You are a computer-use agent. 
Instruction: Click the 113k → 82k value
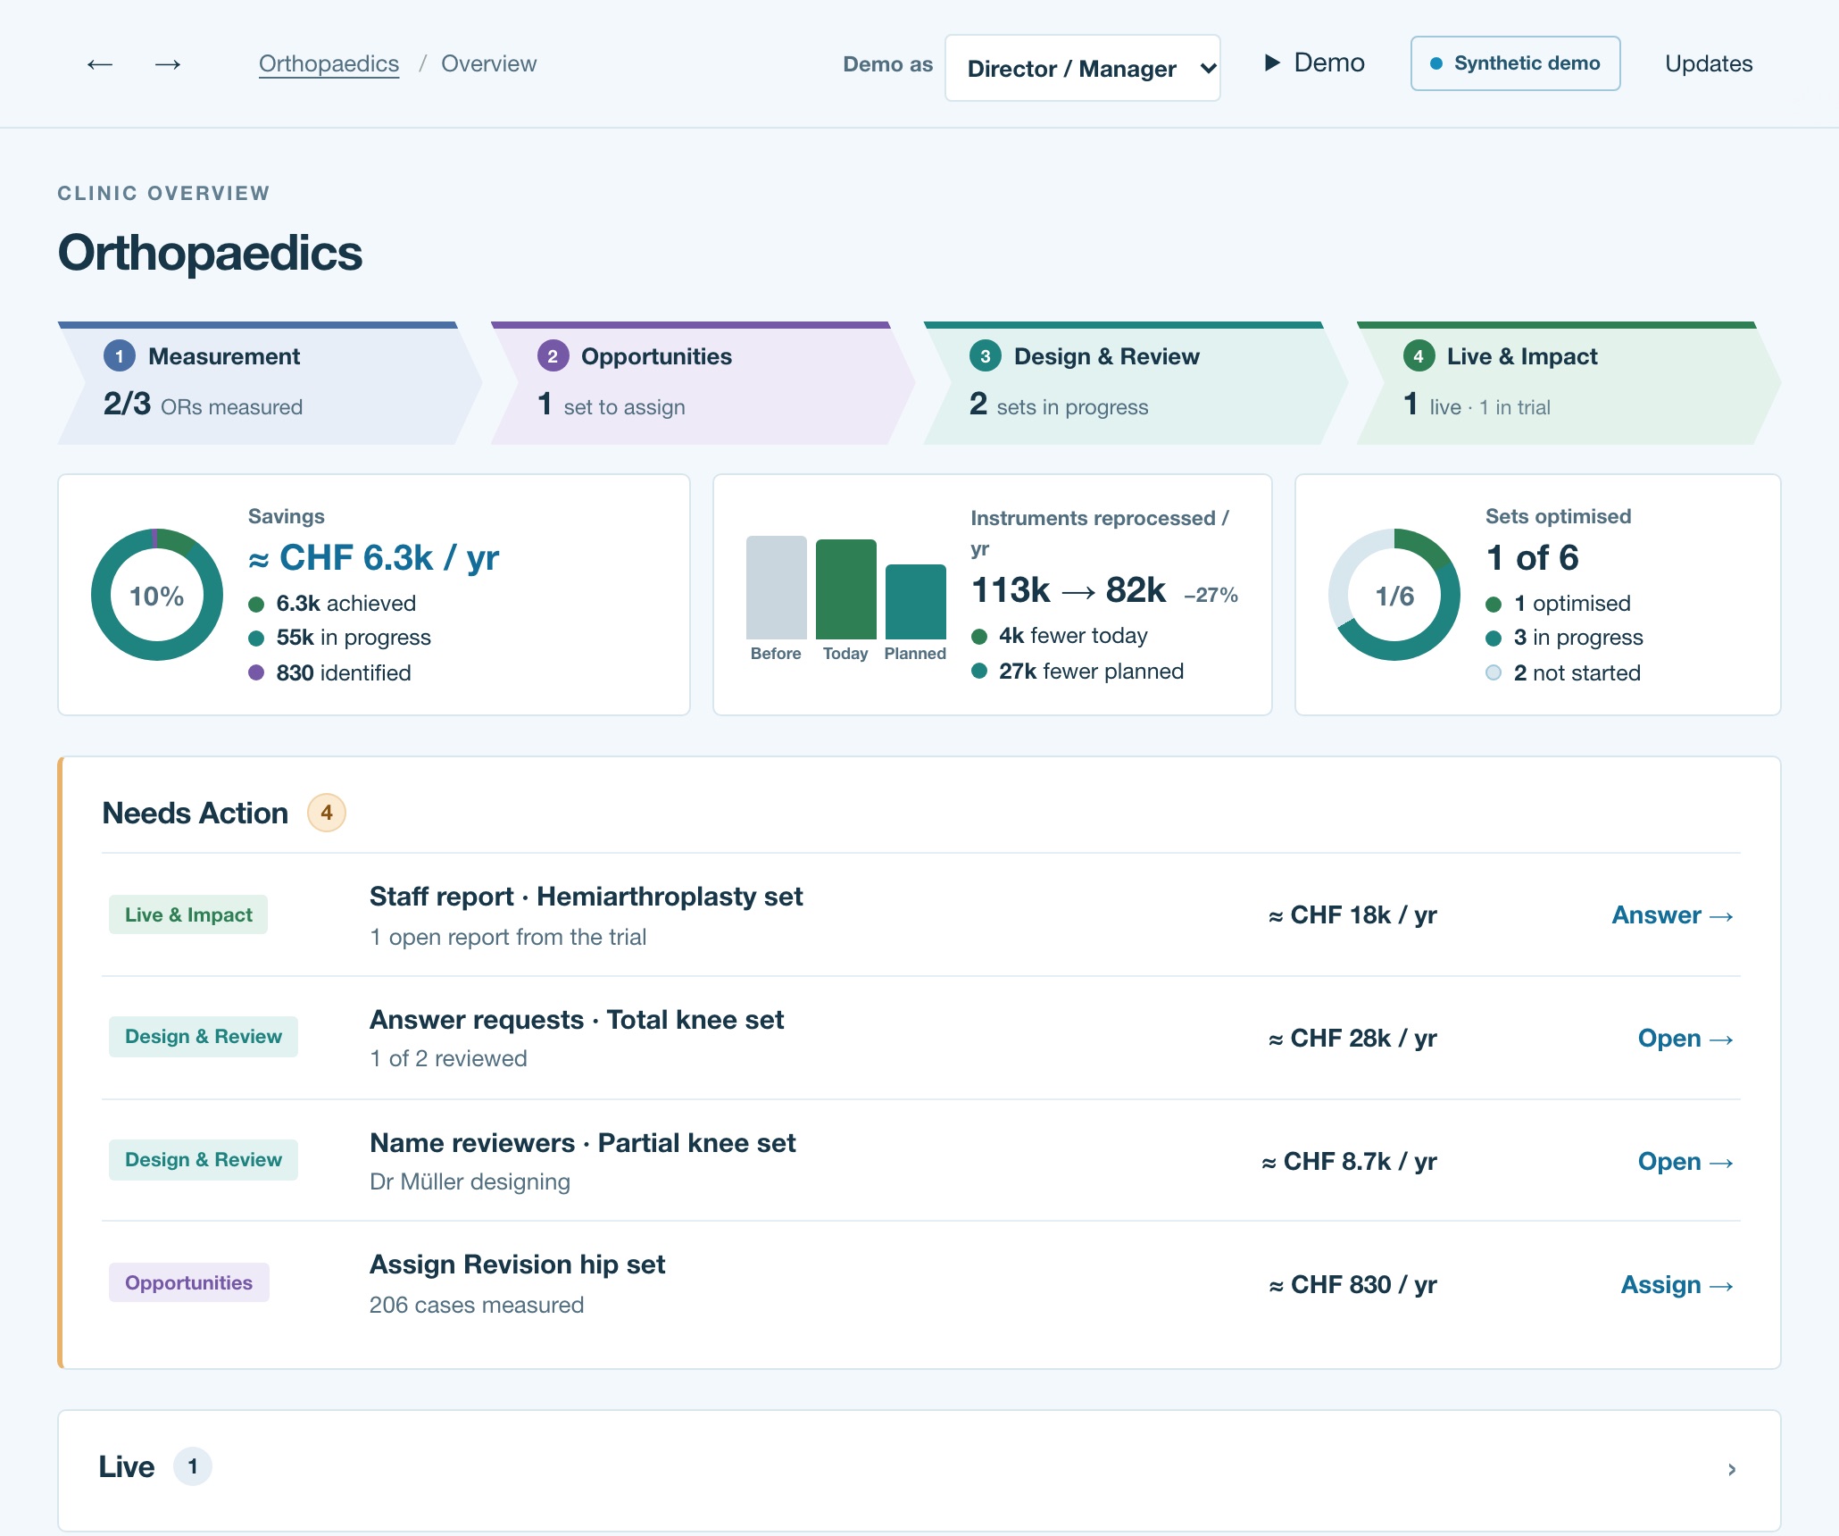[x=1069, y=590]
